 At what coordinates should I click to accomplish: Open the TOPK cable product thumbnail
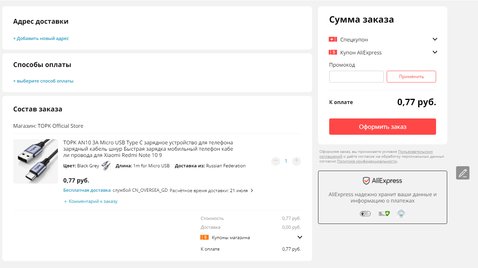click(x=36, y=161)
